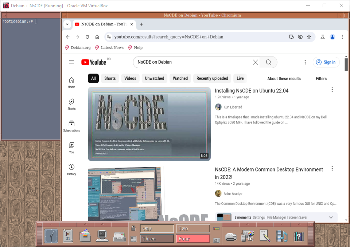This screenshot has width=350, height=247.
Task: Click the Sign in button
Action: point(326,62)
